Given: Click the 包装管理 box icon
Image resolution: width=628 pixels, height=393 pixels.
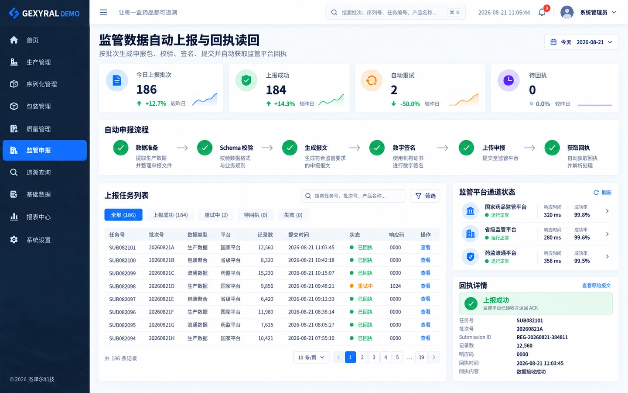Looking at the screenshot, I should point(14,106).
